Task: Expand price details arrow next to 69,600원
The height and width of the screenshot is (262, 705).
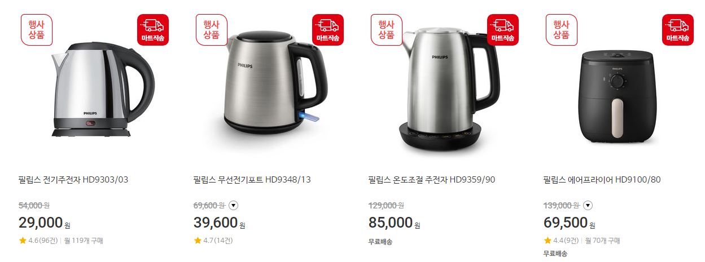Action: [233, 206]
